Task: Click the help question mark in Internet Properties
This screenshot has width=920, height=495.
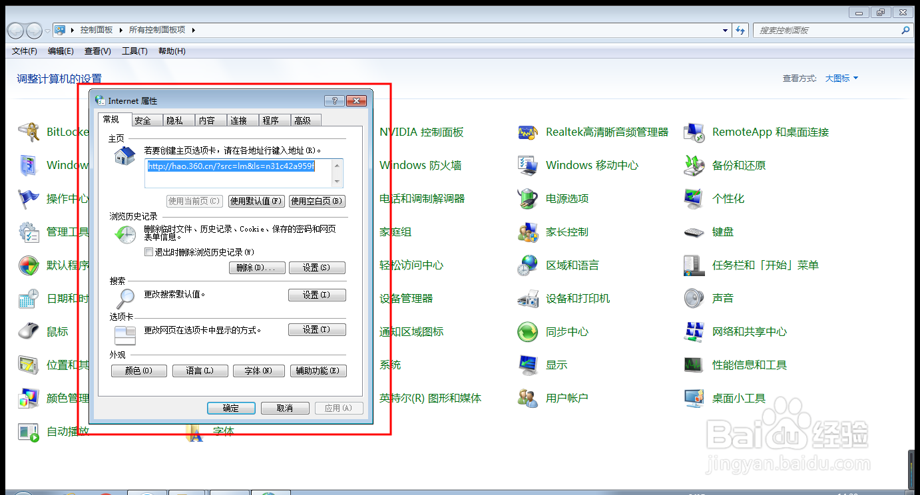Action: 334,100
